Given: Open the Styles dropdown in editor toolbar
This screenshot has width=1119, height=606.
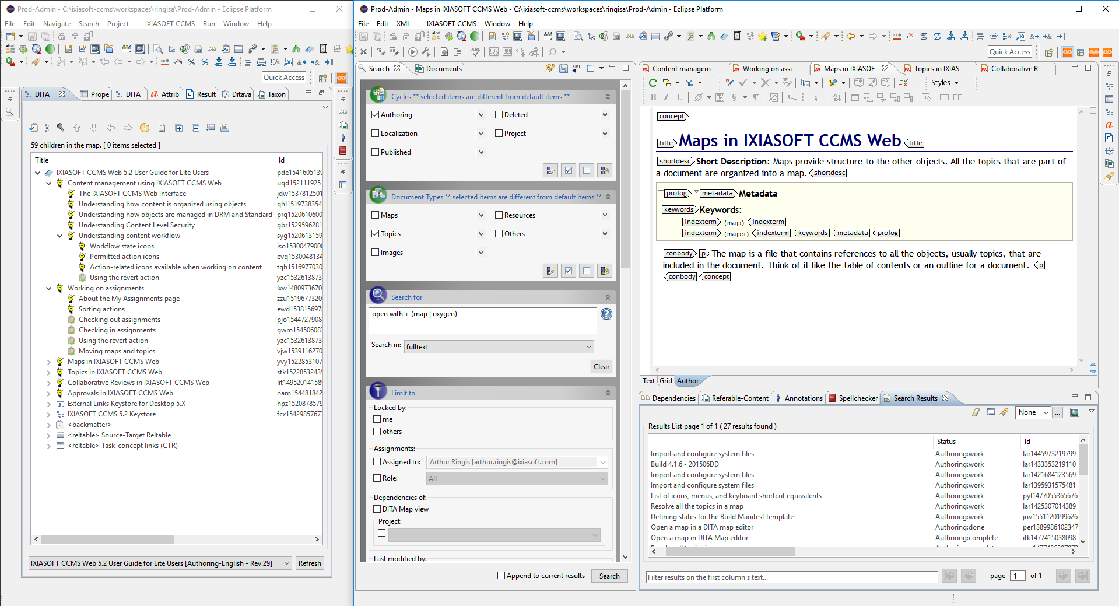Looking at the screenshot, I should tap(945, 83).
